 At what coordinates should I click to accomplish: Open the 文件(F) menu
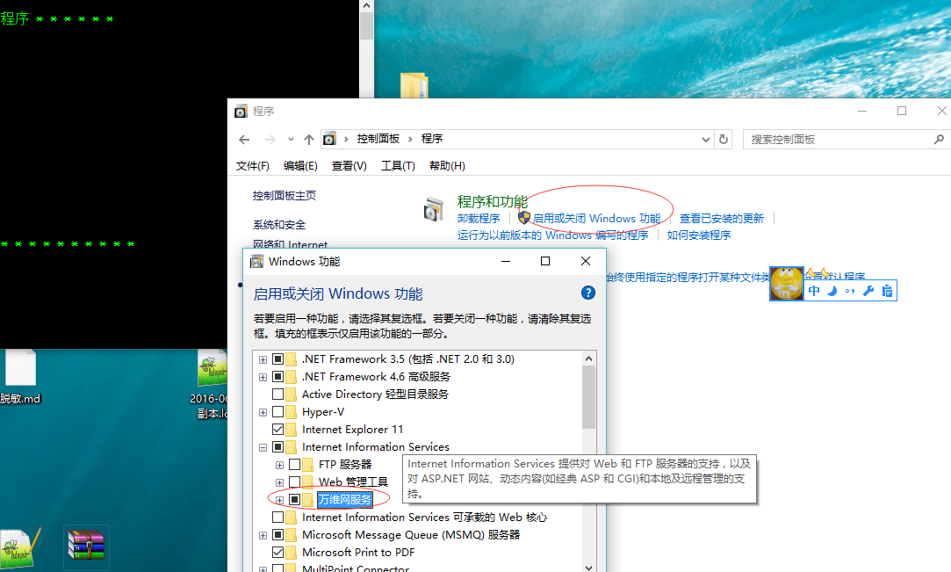252,165
